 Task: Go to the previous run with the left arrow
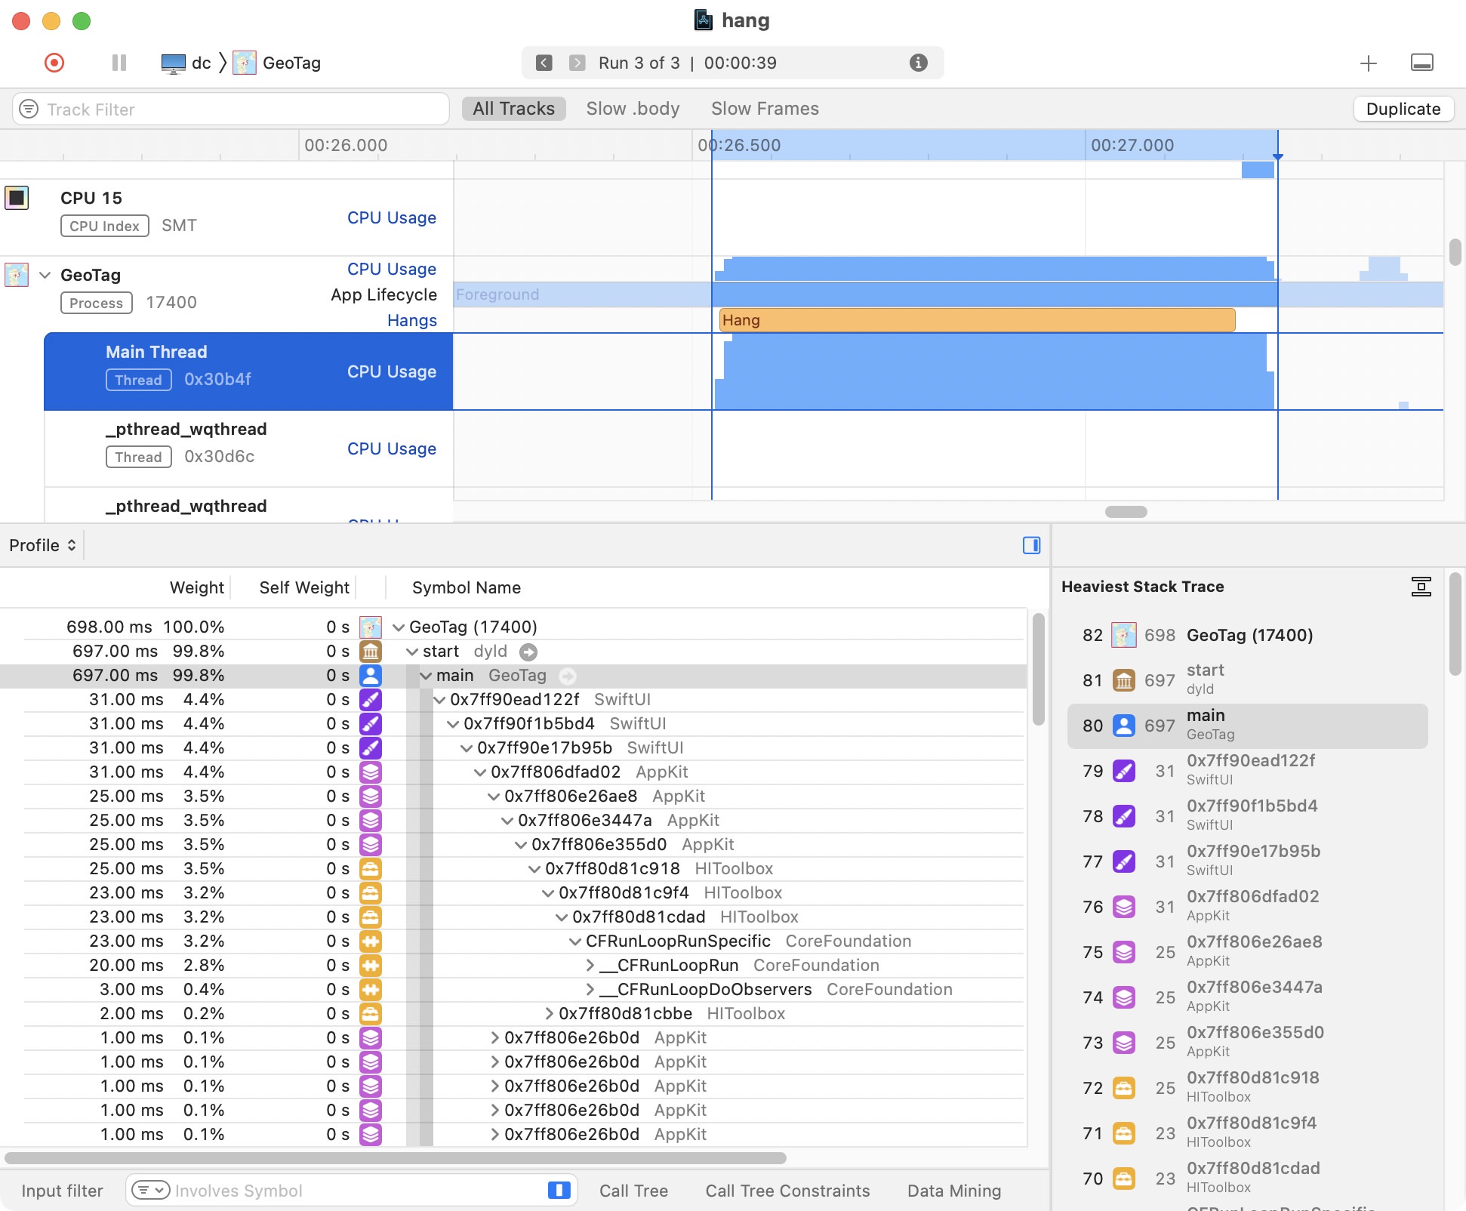pyautogui.click(x=544, y=63)
